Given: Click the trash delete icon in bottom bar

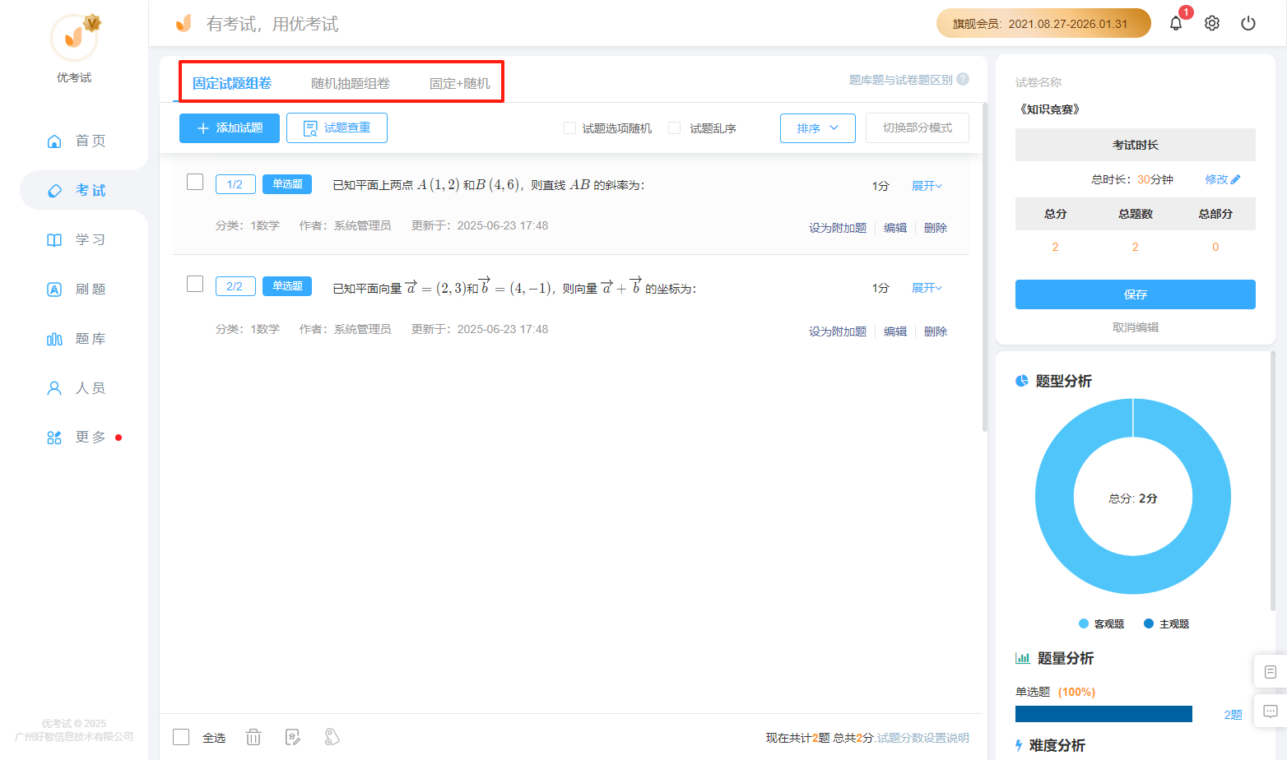Looking at the screenshot, I should click(x=253, y=737).
